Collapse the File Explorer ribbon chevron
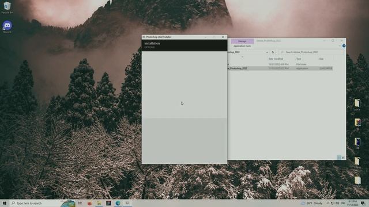This screenshot has width=369, height=207. point(340,46)
